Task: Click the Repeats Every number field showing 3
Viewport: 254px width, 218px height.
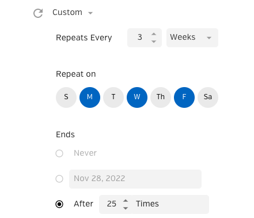Action: click(140, 37)
